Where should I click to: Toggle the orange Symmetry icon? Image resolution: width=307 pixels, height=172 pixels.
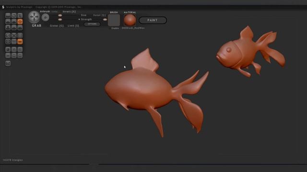coord(20,42)
